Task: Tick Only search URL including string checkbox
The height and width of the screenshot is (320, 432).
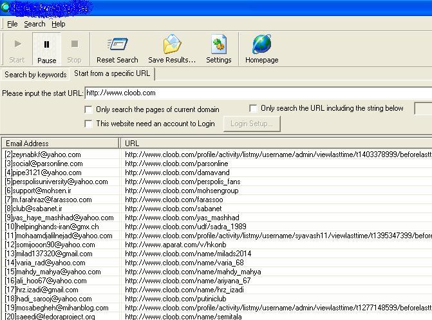Action: pos(253,108)
